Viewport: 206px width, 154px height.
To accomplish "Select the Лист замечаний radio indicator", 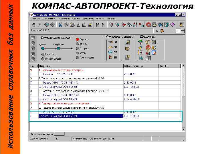I will coord(43,54).
